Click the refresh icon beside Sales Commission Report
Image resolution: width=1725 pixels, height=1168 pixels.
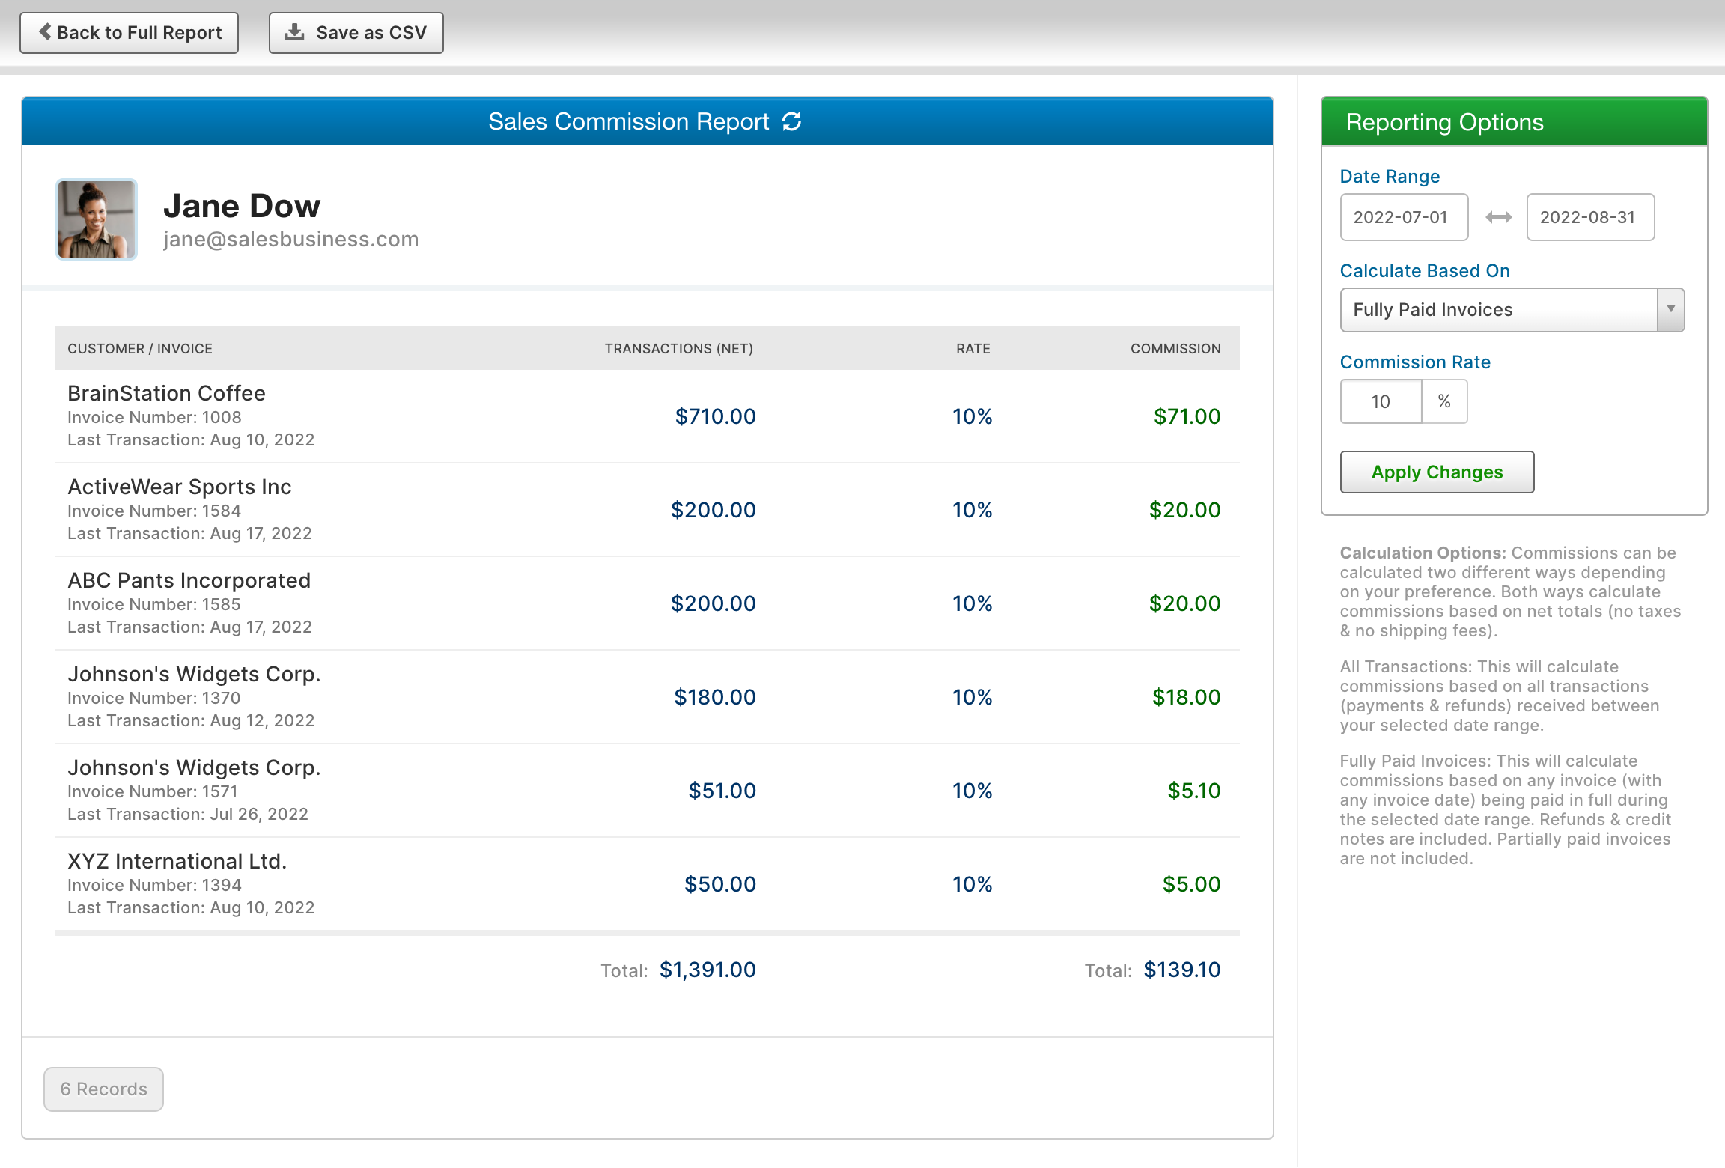pyautogui.click(x=791, y=121)
